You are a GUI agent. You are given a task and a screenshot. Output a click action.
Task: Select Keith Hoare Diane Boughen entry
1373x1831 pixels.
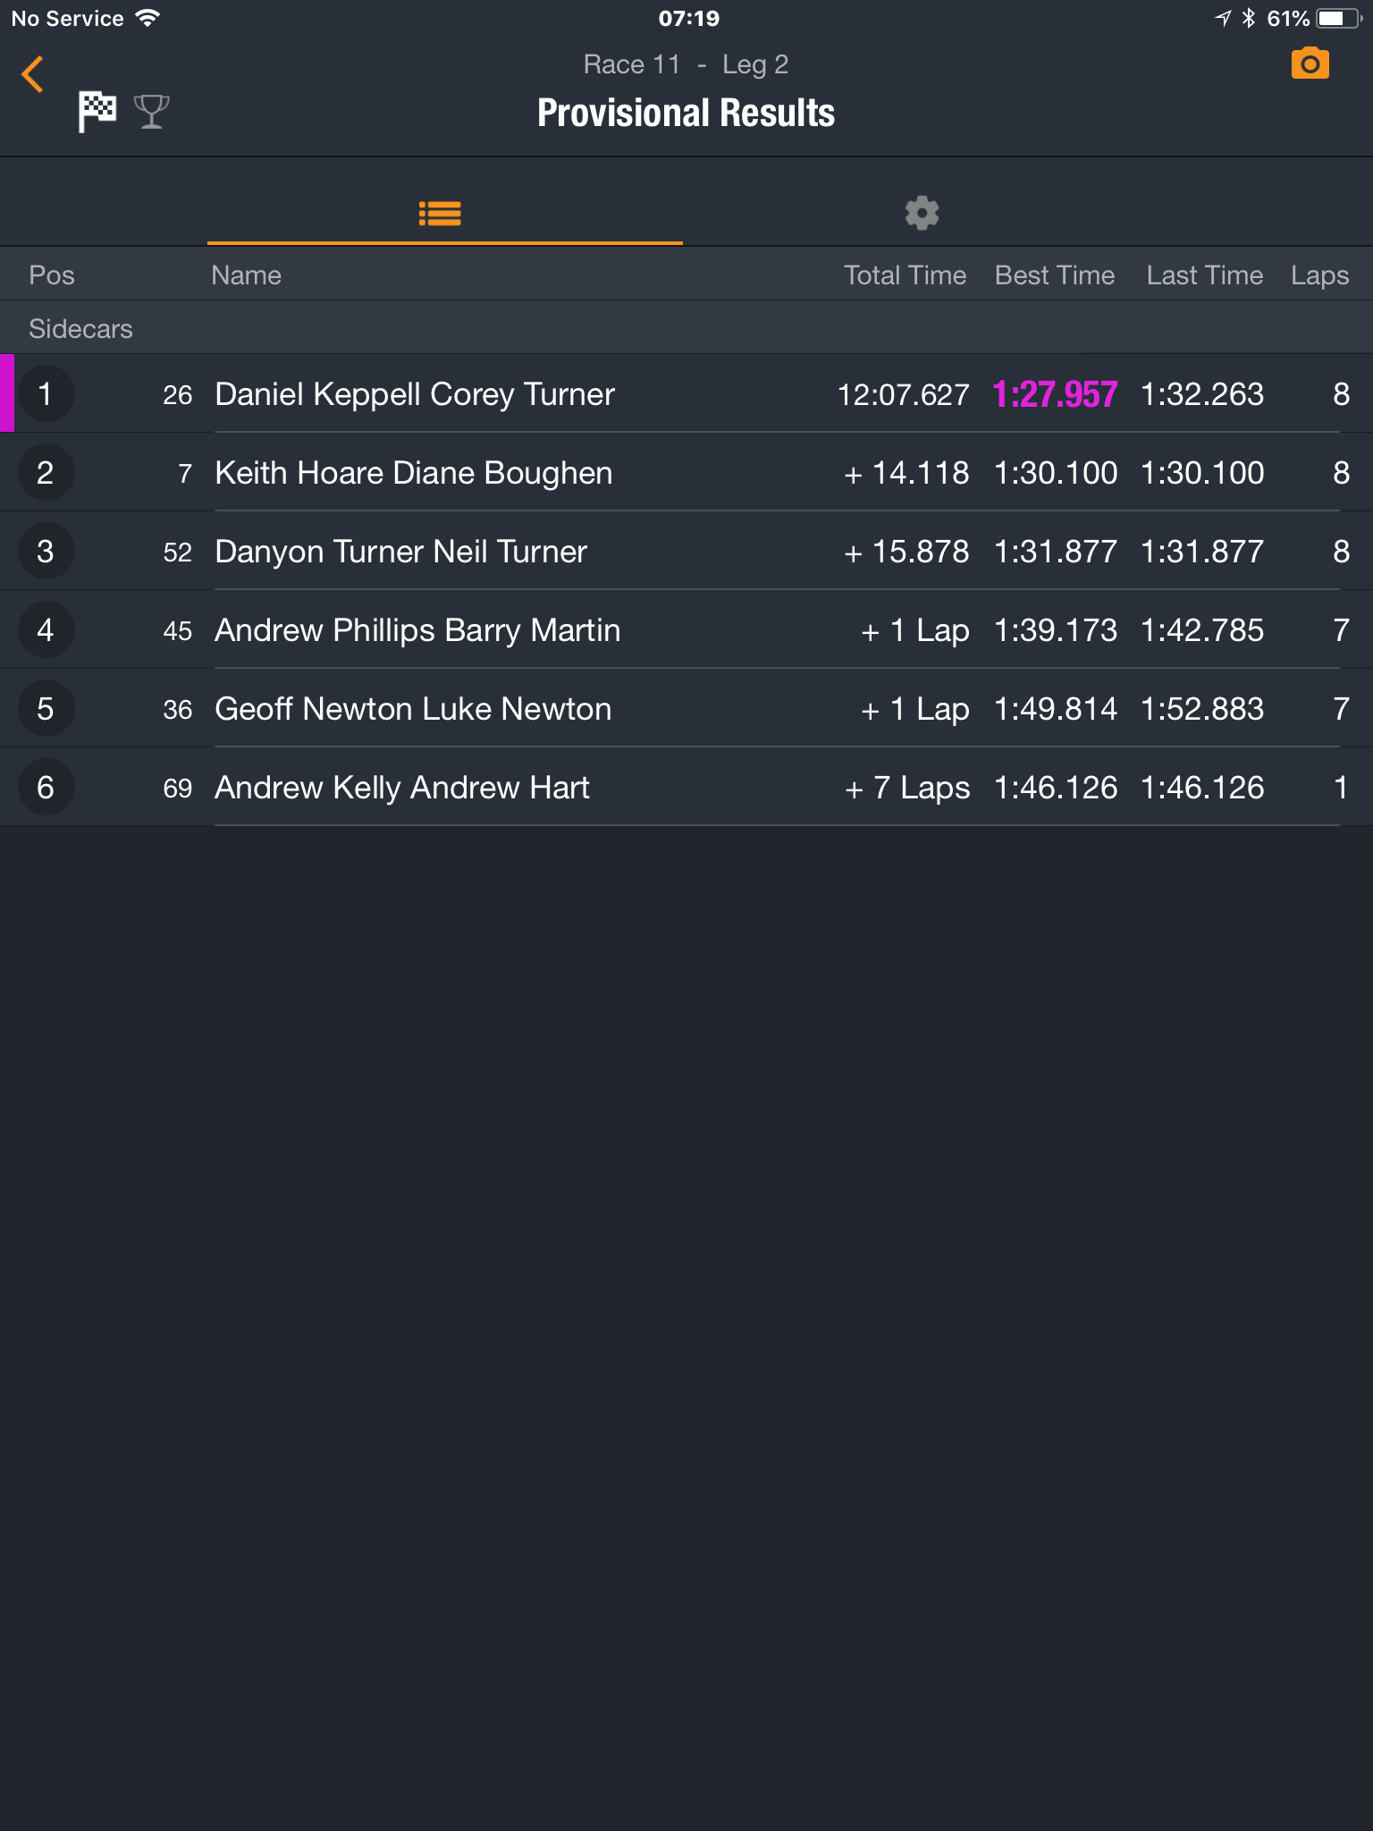click(x=686, y=473)
